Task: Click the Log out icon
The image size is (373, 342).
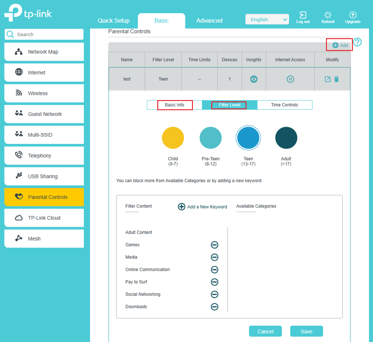Action: tap(303, 15)
